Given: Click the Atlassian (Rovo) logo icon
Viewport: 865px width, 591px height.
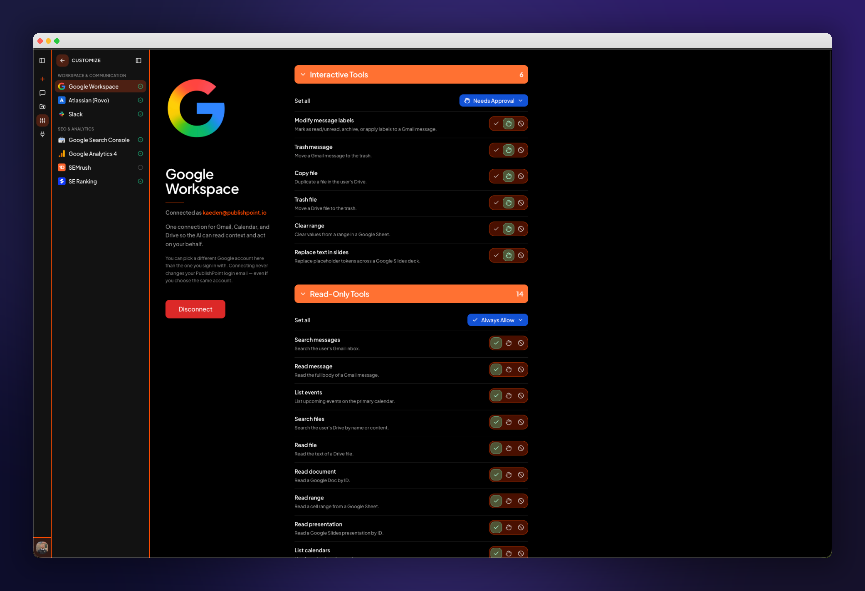Looking at the screenshot, I should point(62,100).
